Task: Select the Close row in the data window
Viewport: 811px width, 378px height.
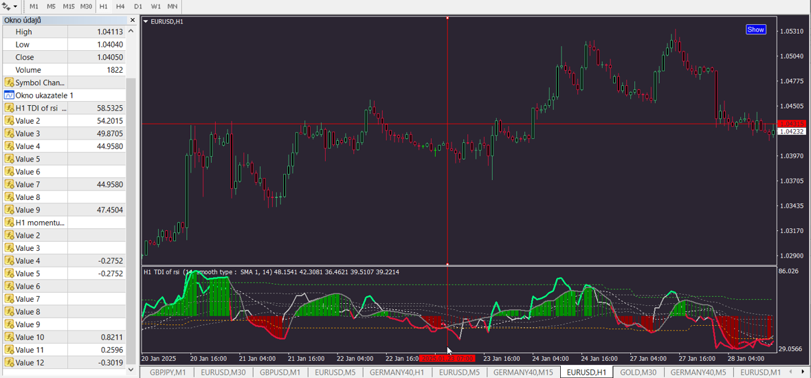Action: 64,57
